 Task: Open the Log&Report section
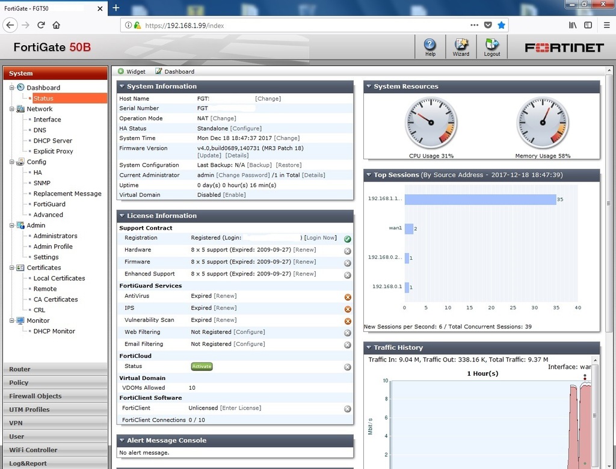[x=55, y=463]
